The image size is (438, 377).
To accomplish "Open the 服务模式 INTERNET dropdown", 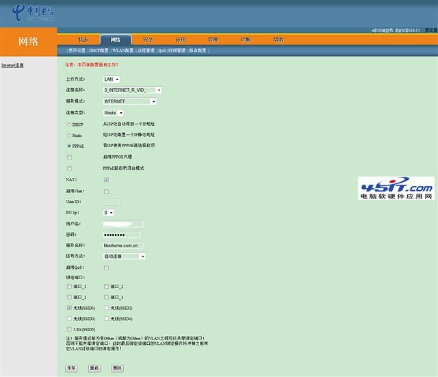I will [x=130, y=101].
